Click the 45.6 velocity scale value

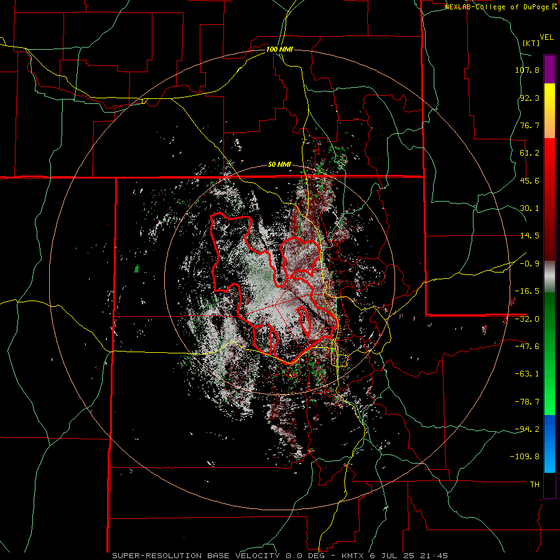530,180
